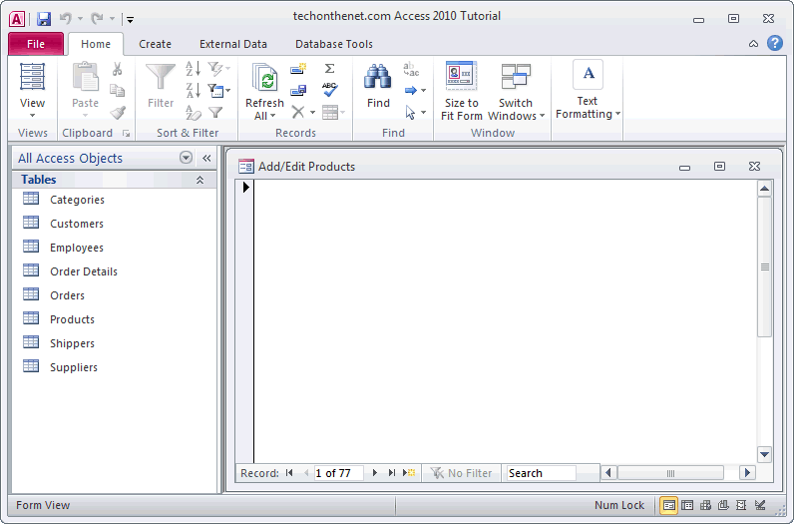Click the Totals sigma icon
The height and width of the screenshot is (524, 794).
point(329,69)
